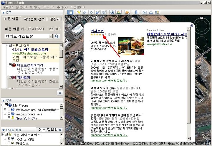
Task: Uncheck the 까사로까 result checkbox
Action: pos(10,77)
